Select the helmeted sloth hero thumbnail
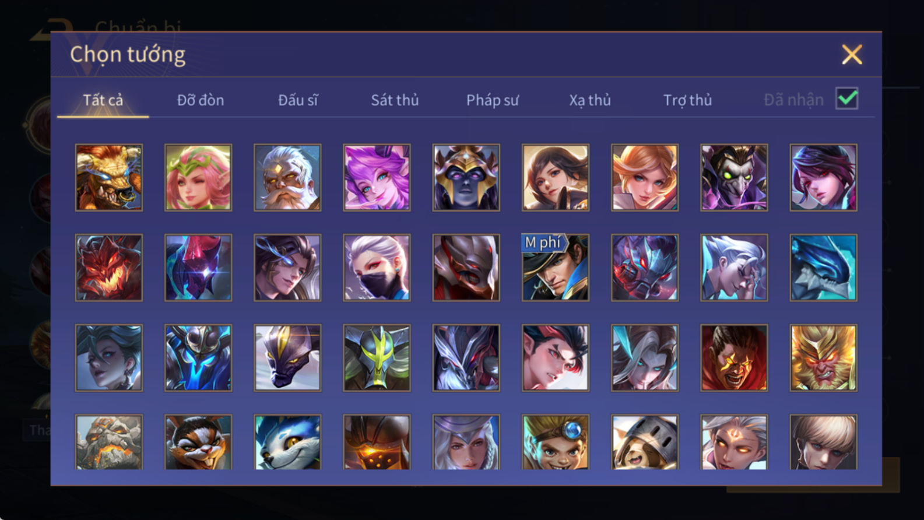This screenshot has height=520, width=924. click(x=645, y=442)
